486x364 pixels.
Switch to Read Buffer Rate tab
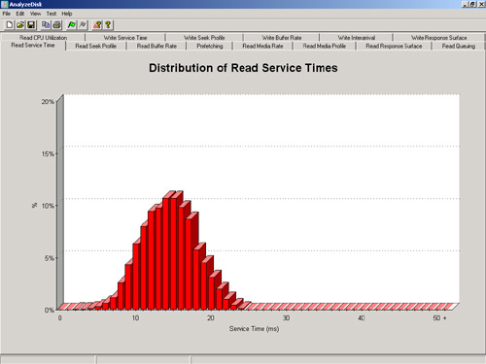(x=156, y=46)
